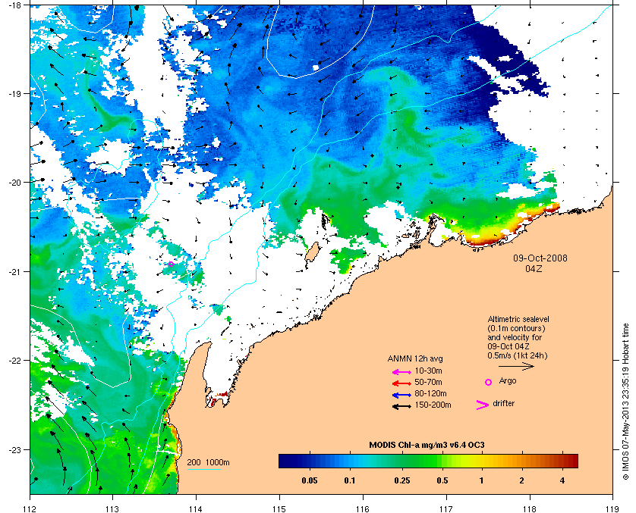The height and width of the screenshot is (513, 636).
Task: Click the 0.5m/s velocity scale arrow
Action: 516,367
